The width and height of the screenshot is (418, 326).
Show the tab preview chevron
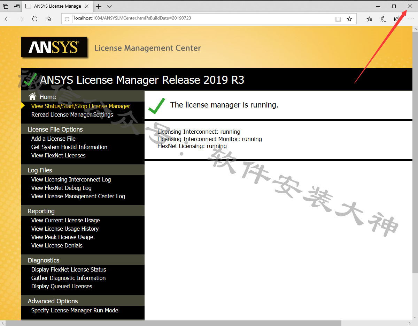(109, 6)
